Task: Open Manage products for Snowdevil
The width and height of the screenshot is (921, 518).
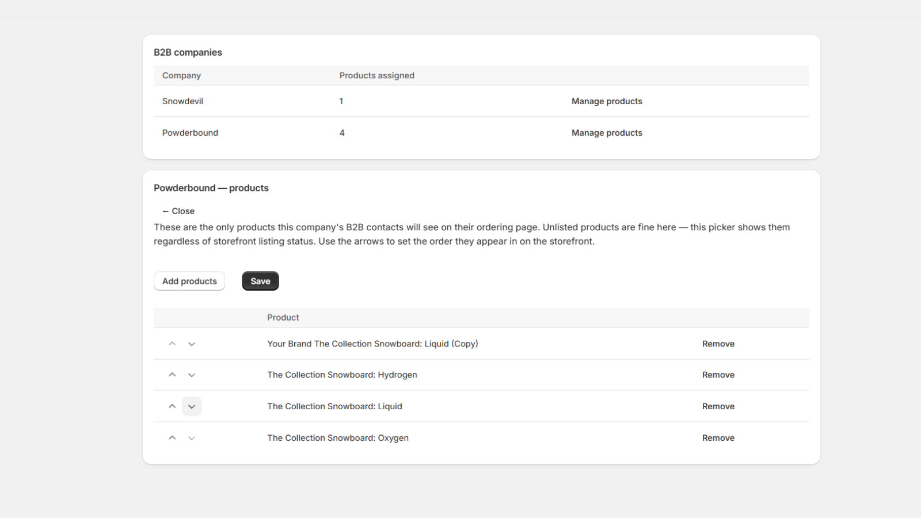Action: point(607,101)
